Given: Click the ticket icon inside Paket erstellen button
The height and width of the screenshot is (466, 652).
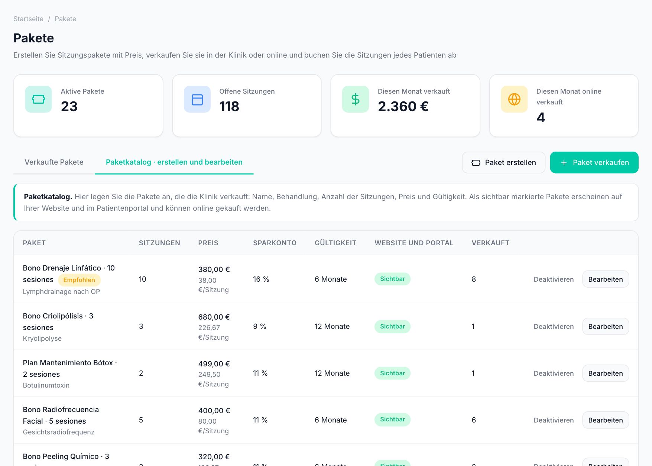Looking at the screenshot, I should pos(476,163).
